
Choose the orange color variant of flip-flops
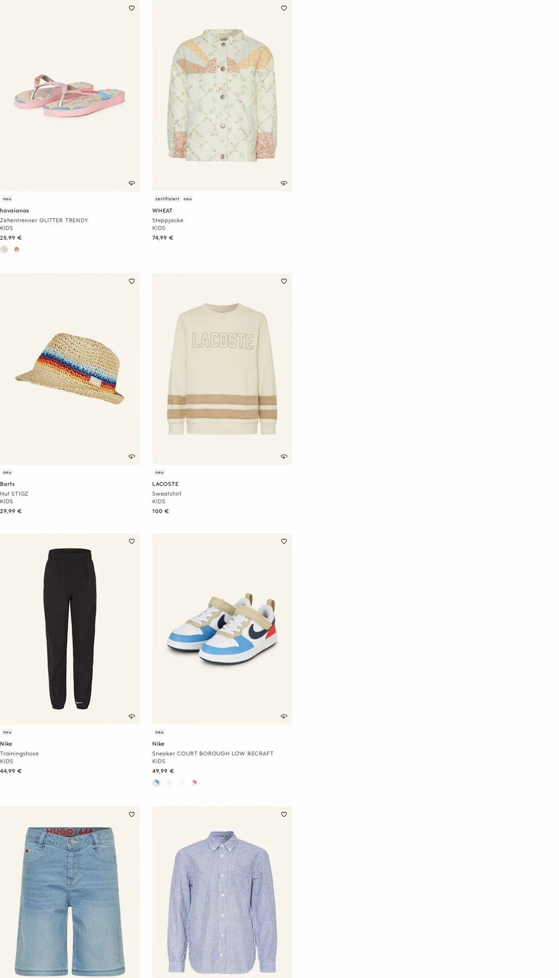pyautogui.click(x=17, y=249)
